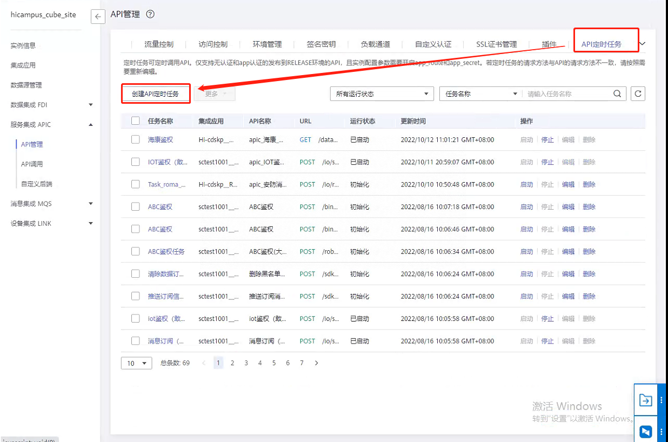Click the task name search input field

(567, 93)
